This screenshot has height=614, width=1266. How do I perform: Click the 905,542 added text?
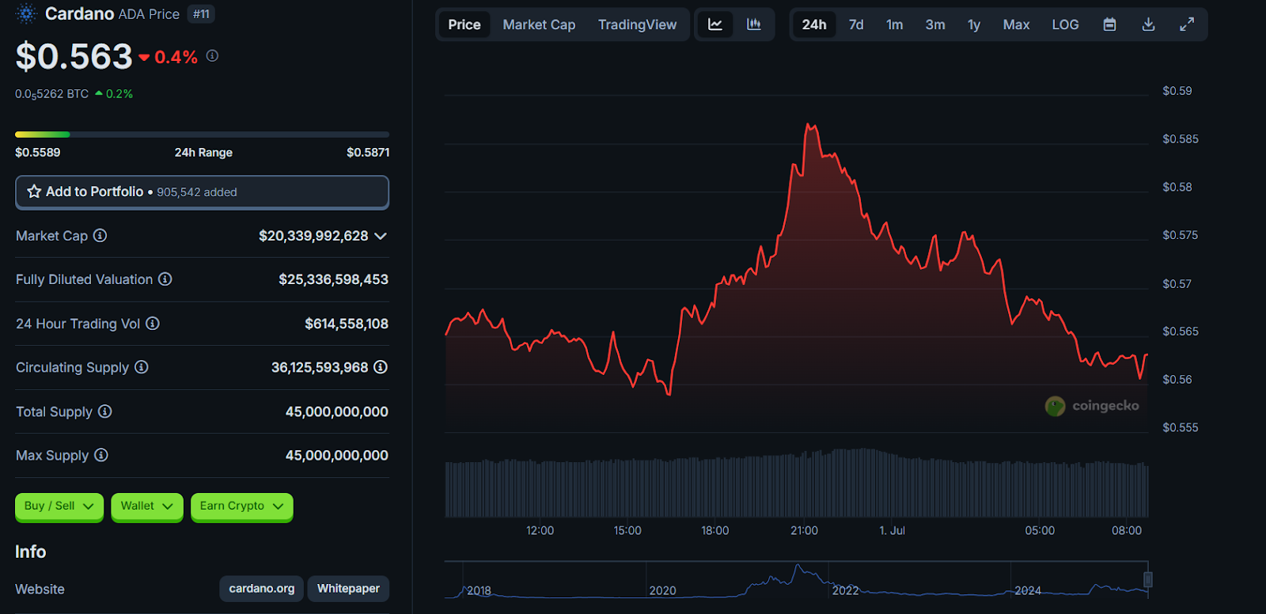(197, 192)
